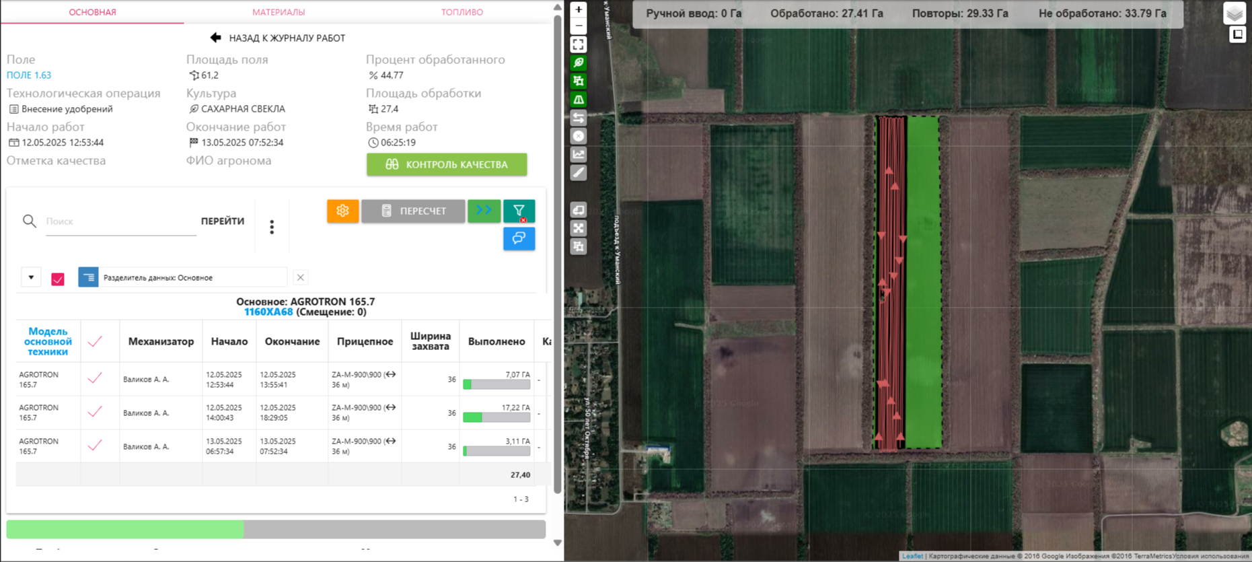Click into the Поиск search field
Screen dimensions: 1252x562
[x=120, y=221]
